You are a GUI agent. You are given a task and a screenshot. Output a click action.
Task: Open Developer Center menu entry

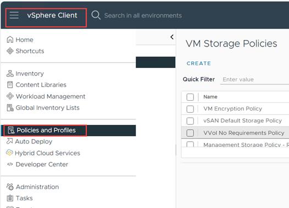[x=42, y=164]
